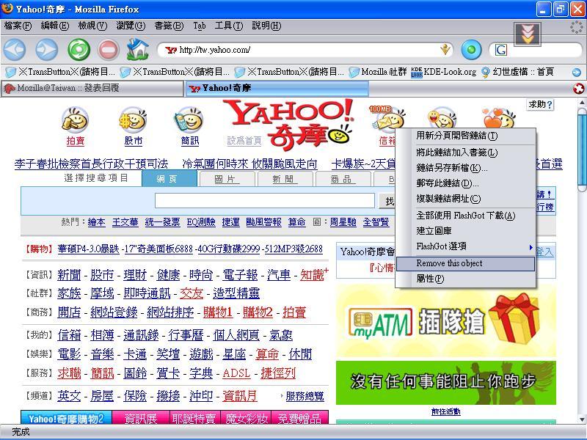Open the Yahoo stock market (股市) icon
The width and height of the screenshot is (587, 440).
coord(133,125)
